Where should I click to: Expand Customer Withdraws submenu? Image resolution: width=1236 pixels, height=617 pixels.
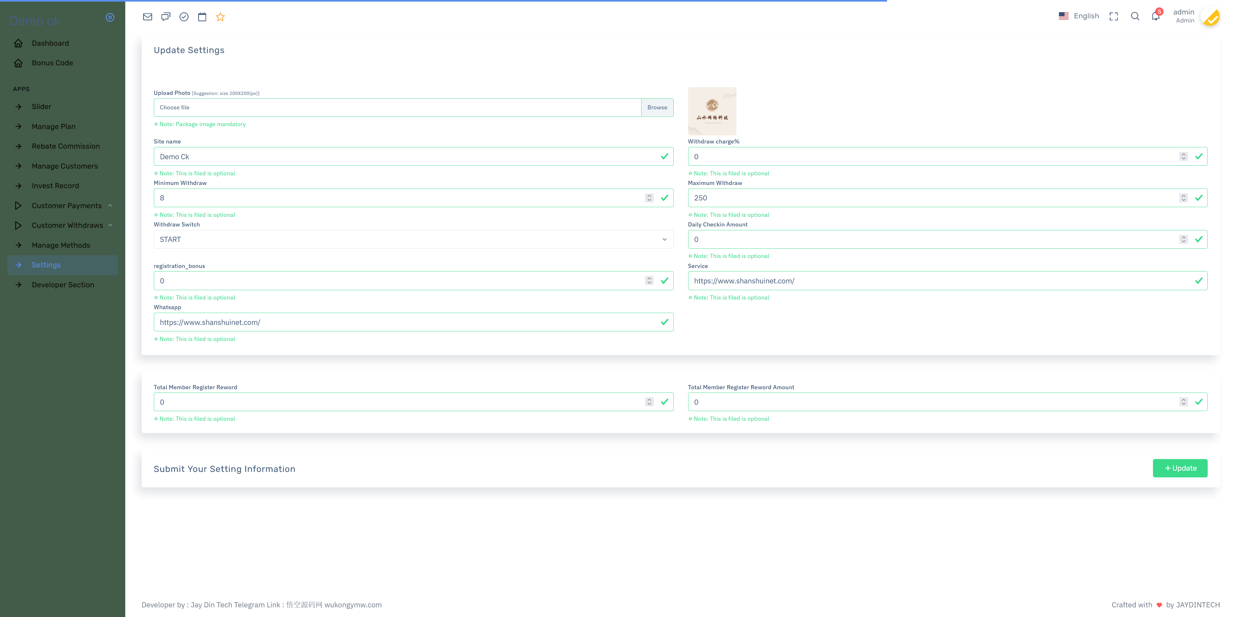pyautogui.click(x=67, y=225)
